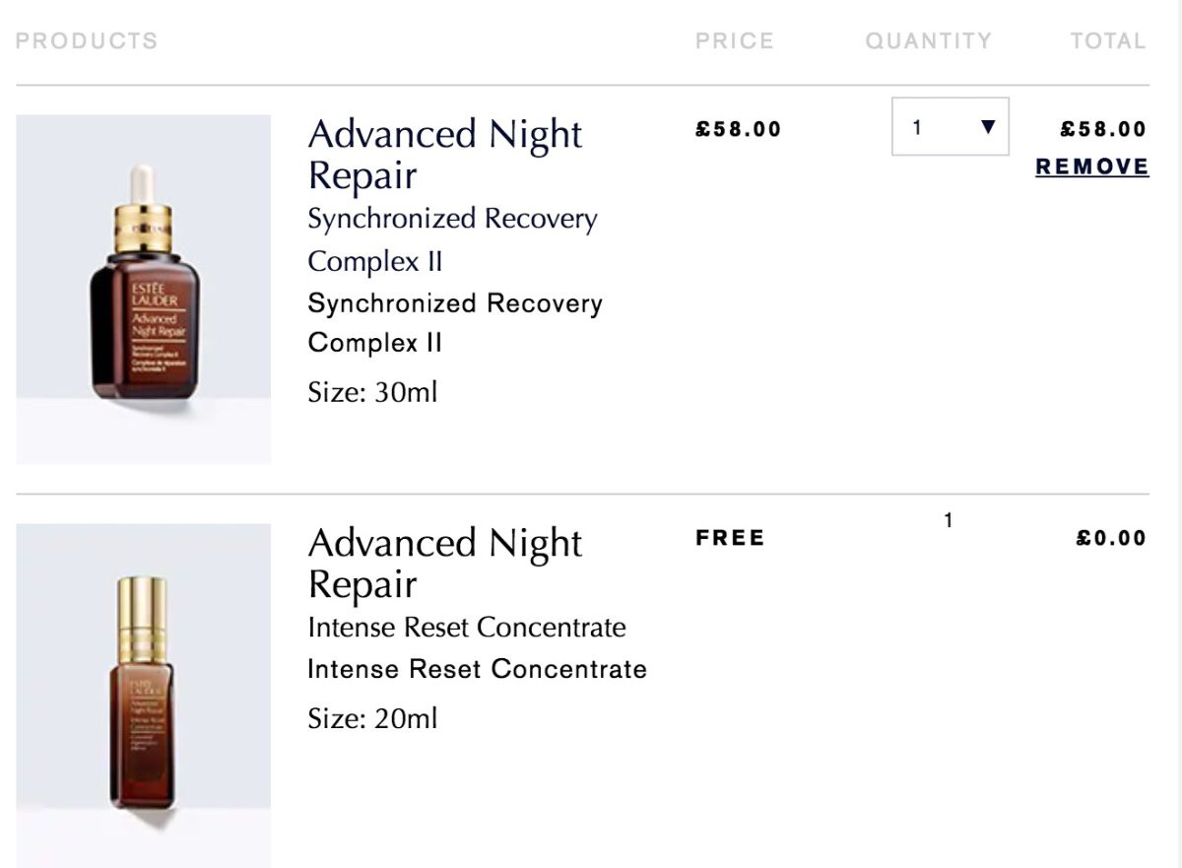Click the serif Intense Reset Concentrate subtitle
This screenshot has height=868, width=1182.
pyautogui.click(x=466, y=628)
